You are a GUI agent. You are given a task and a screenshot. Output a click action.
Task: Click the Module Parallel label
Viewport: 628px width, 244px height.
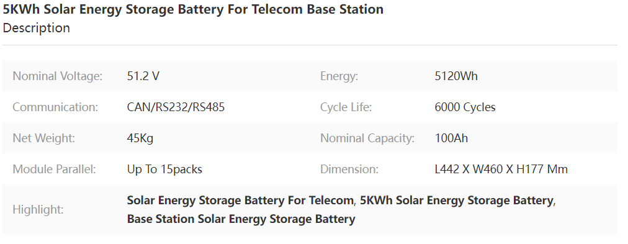coord(55,169)
